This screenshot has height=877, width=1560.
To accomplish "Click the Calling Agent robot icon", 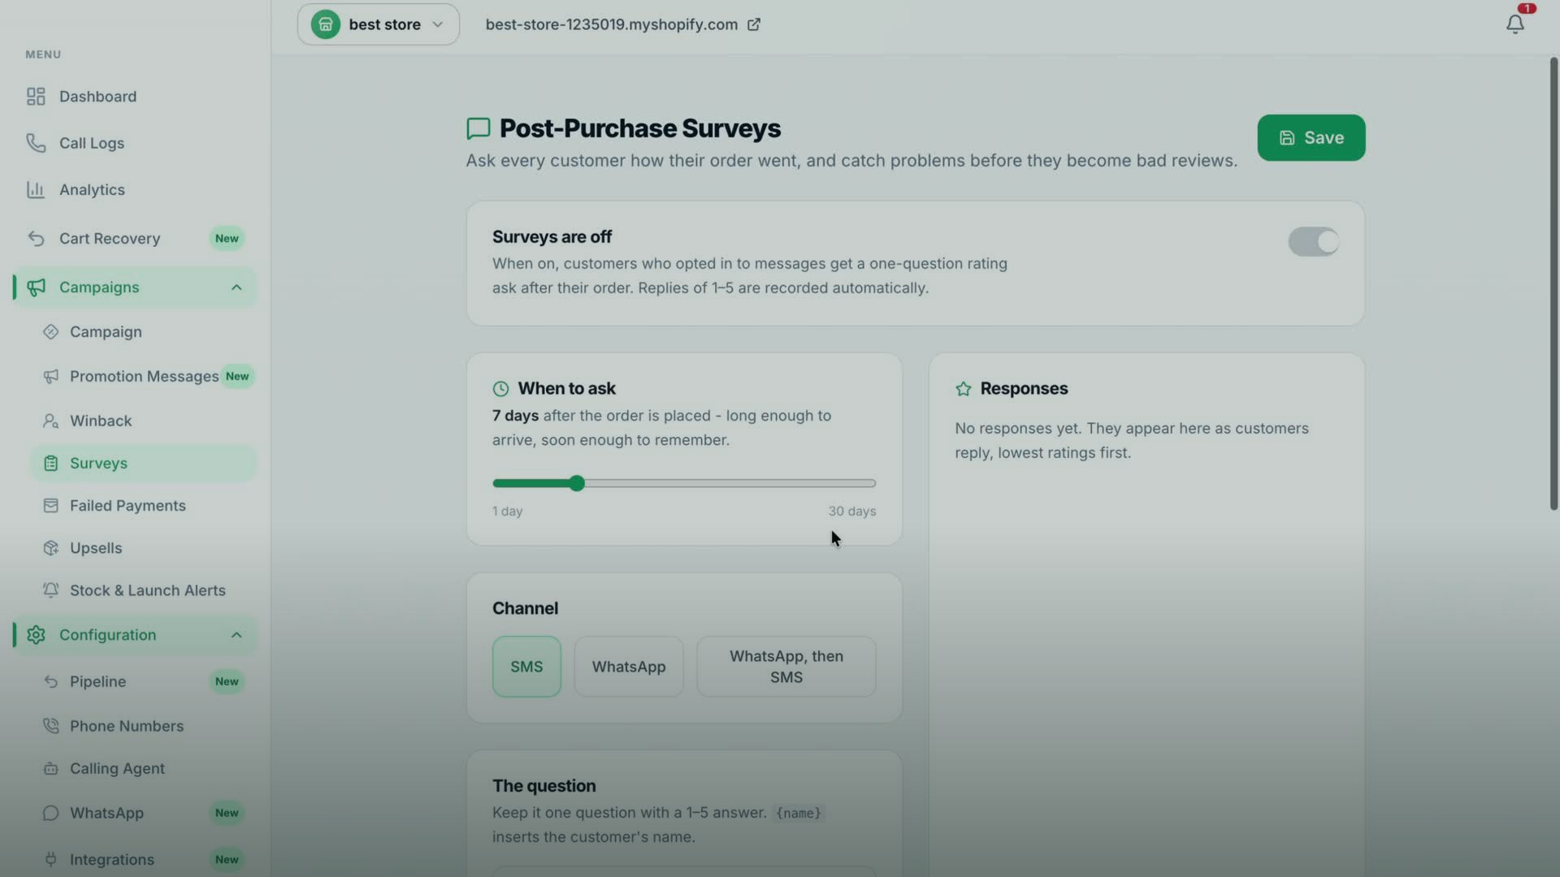I will [x=50, y=768].
